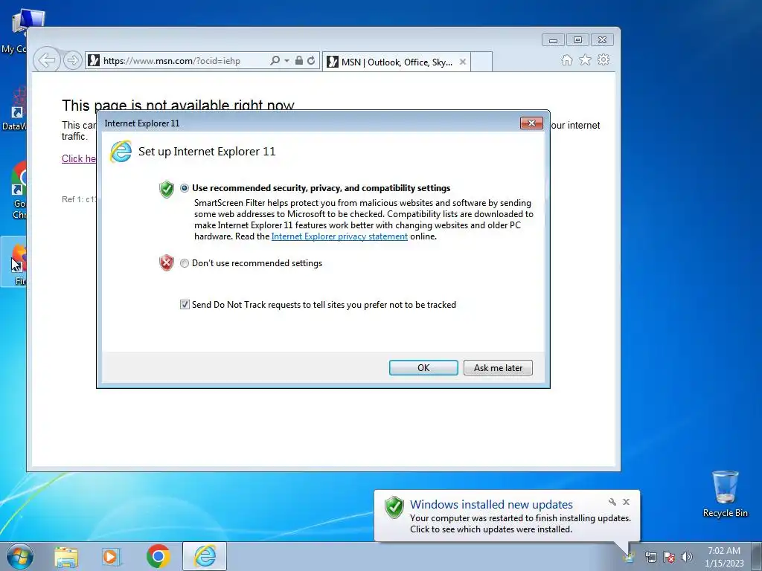Click the Show desktop strip on taskbar

(x=758, y=556)
